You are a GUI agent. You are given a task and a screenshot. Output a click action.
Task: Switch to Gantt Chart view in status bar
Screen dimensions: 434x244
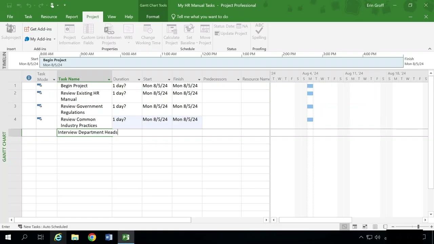(x=344, y=227)
